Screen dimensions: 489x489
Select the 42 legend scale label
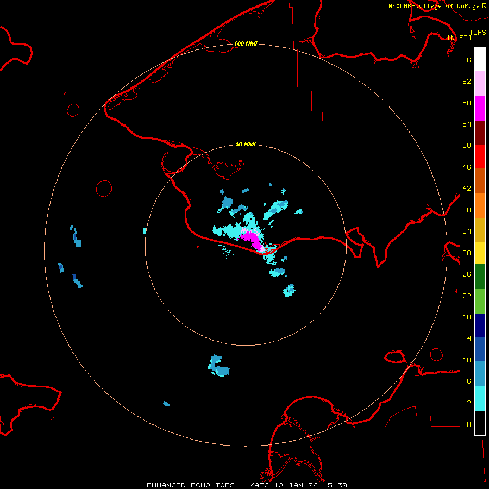click(467, 189)
